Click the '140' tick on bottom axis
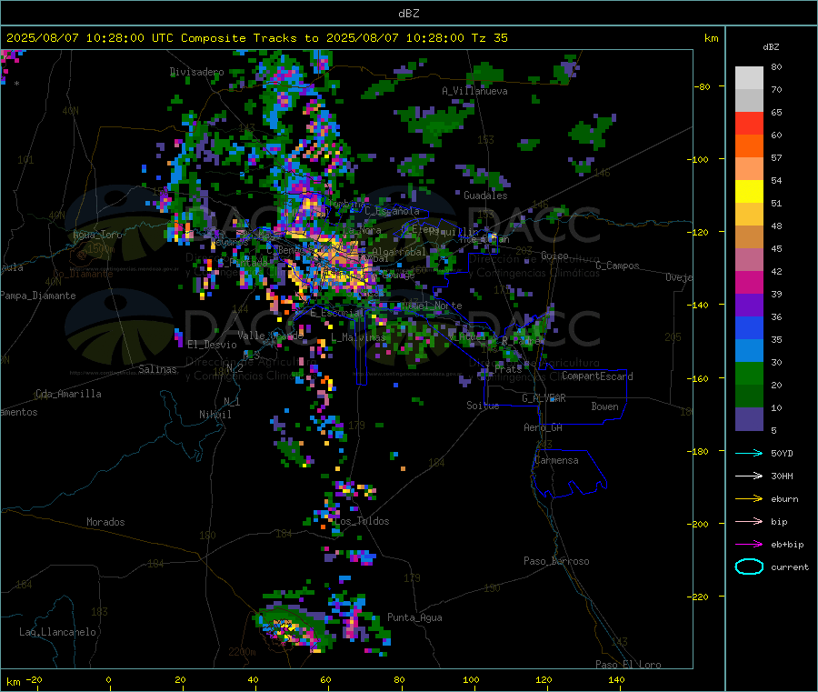Image resolution: width=818 pixels, height=692 pixels. (616, 679)
